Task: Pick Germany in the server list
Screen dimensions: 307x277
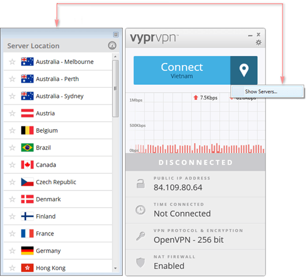Action: (58, 251)
